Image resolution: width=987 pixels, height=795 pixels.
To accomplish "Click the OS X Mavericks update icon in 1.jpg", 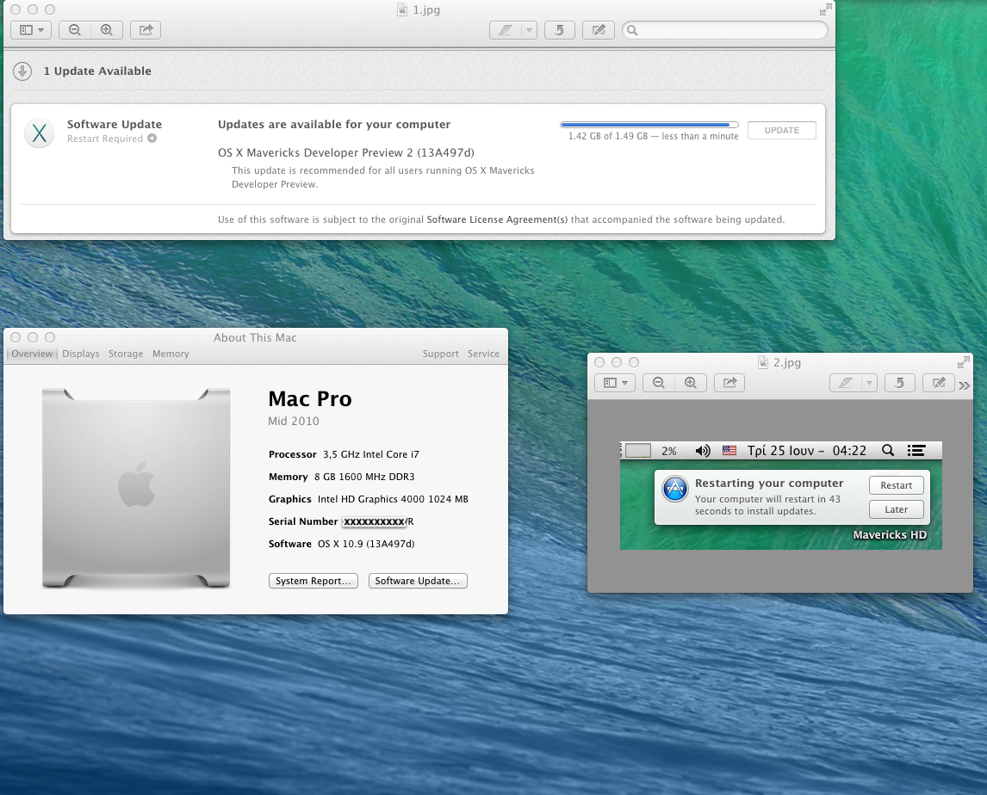I will (x=39, y=133).
